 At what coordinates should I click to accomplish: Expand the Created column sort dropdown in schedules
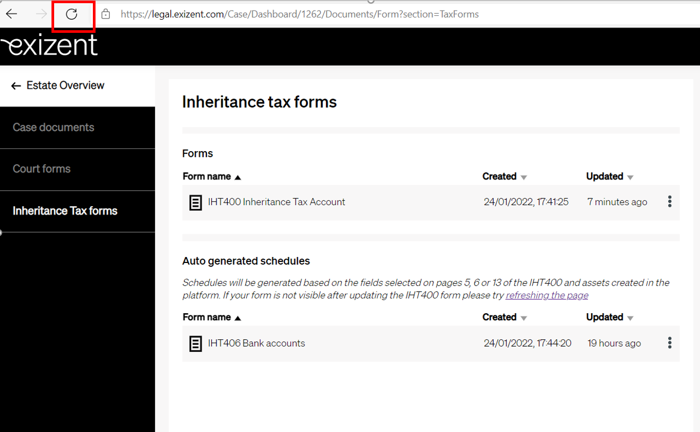click(524, 317)
